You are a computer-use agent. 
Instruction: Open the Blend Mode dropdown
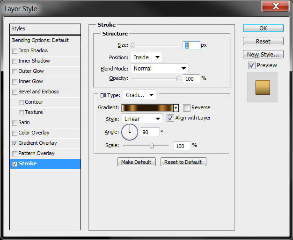[159, 69]
